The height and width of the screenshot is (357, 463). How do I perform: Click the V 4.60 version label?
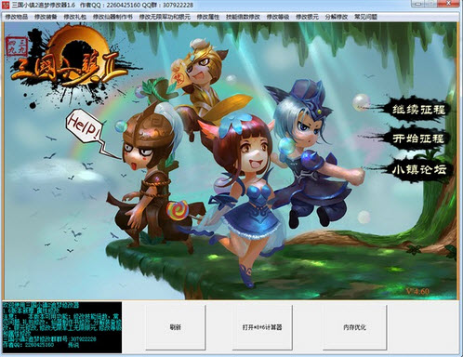[417, 291]
